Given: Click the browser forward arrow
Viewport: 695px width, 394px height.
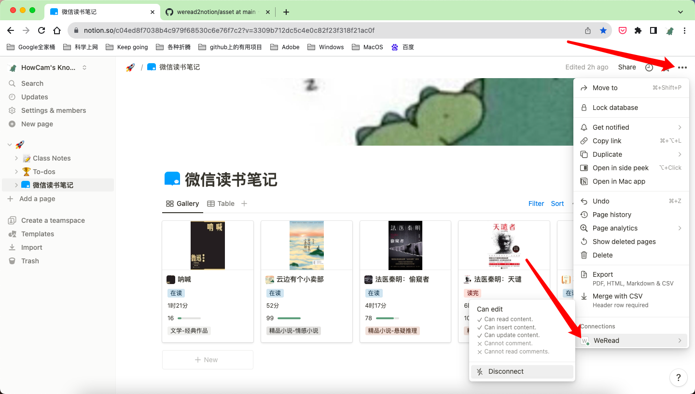Looking at the screenshot, I should (x=26, y=30).
